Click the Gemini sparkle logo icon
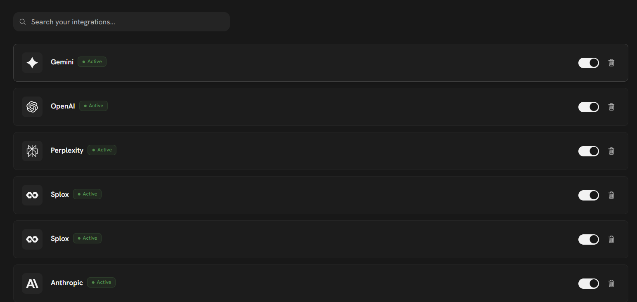Viewport: 637px width, 302px height. click(x=32, y=63)
